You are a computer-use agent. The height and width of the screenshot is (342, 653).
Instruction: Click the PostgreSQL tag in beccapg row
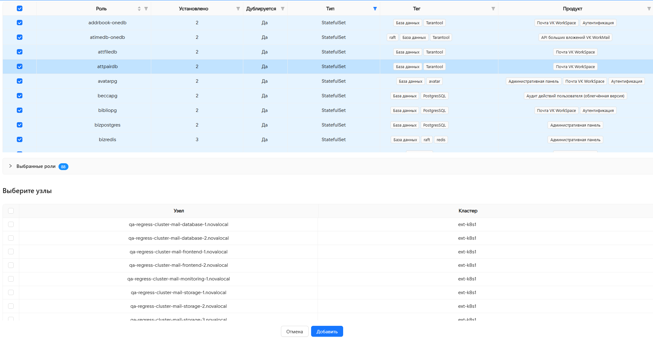click(x=434, y=96)
